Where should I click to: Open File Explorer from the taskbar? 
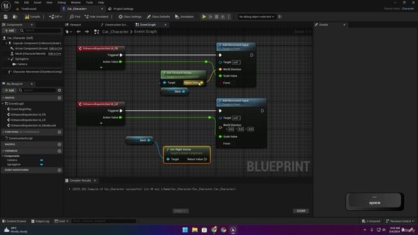click(195, 230)
